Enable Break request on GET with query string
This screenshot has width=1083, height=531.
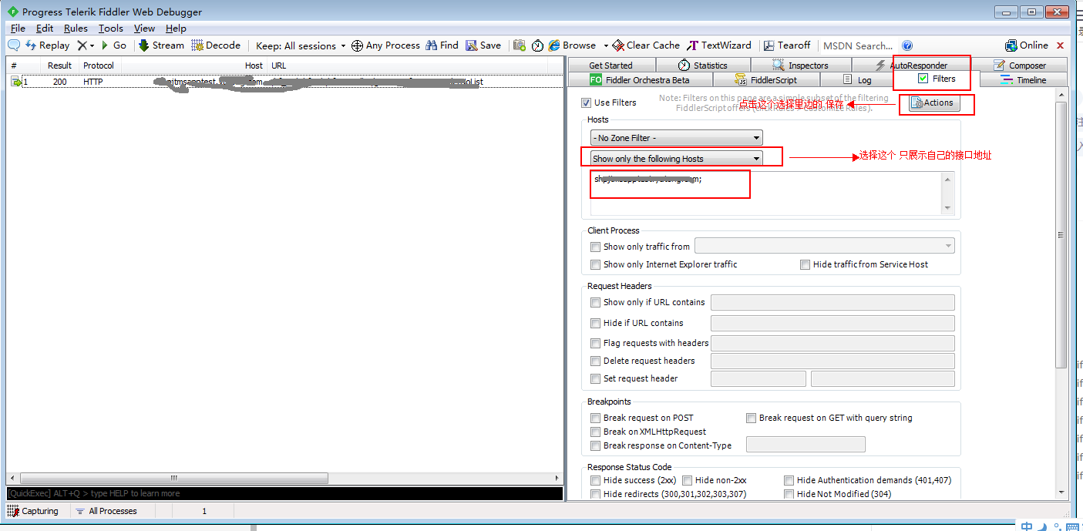coord(751,418)
